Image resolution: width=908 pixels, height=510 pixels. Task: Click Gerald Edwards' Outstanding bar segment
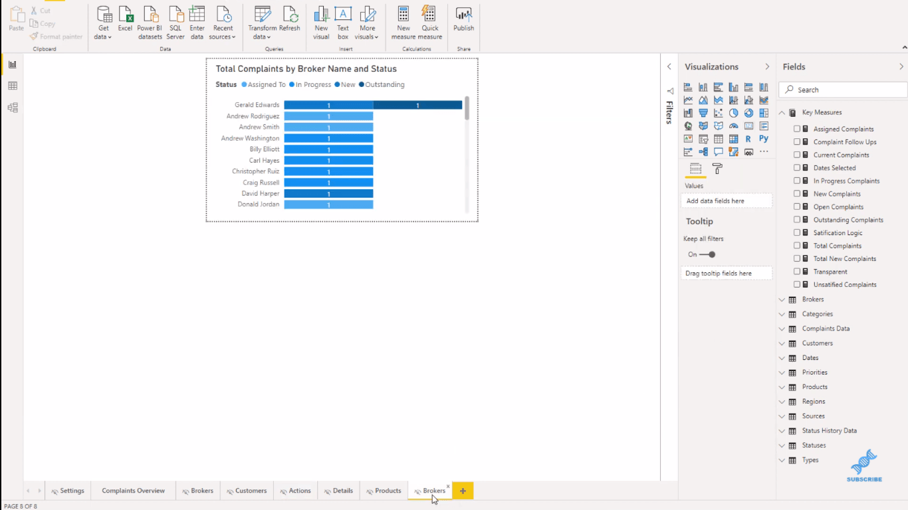tap(417, 105)
